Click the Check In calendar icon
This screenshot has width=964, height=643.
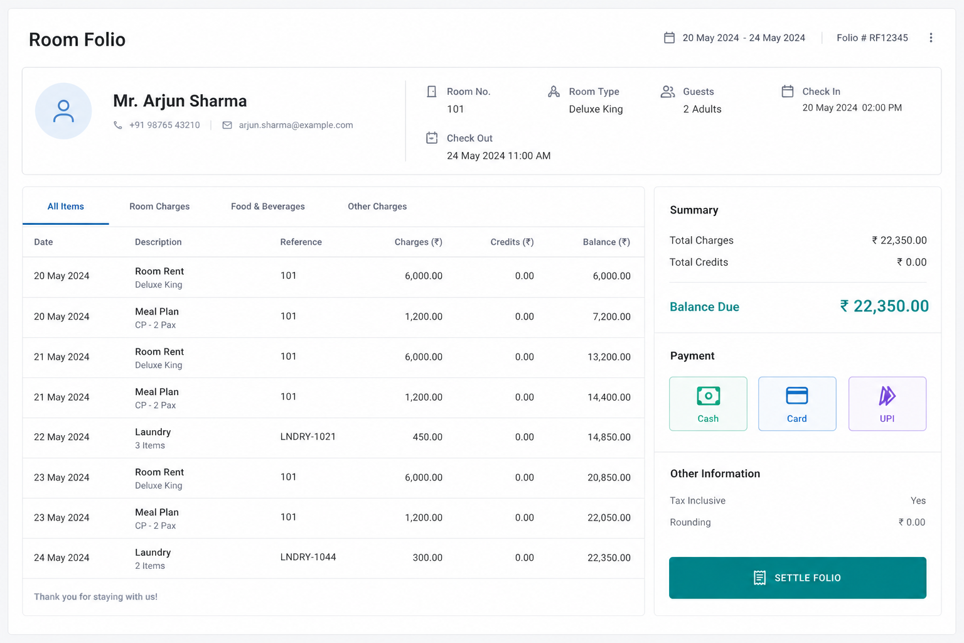point(788,91)
